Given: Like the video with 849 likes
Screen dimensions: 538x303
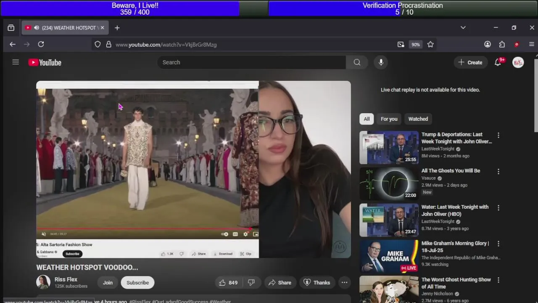Looking at the screenshot, I should [228, 282].
